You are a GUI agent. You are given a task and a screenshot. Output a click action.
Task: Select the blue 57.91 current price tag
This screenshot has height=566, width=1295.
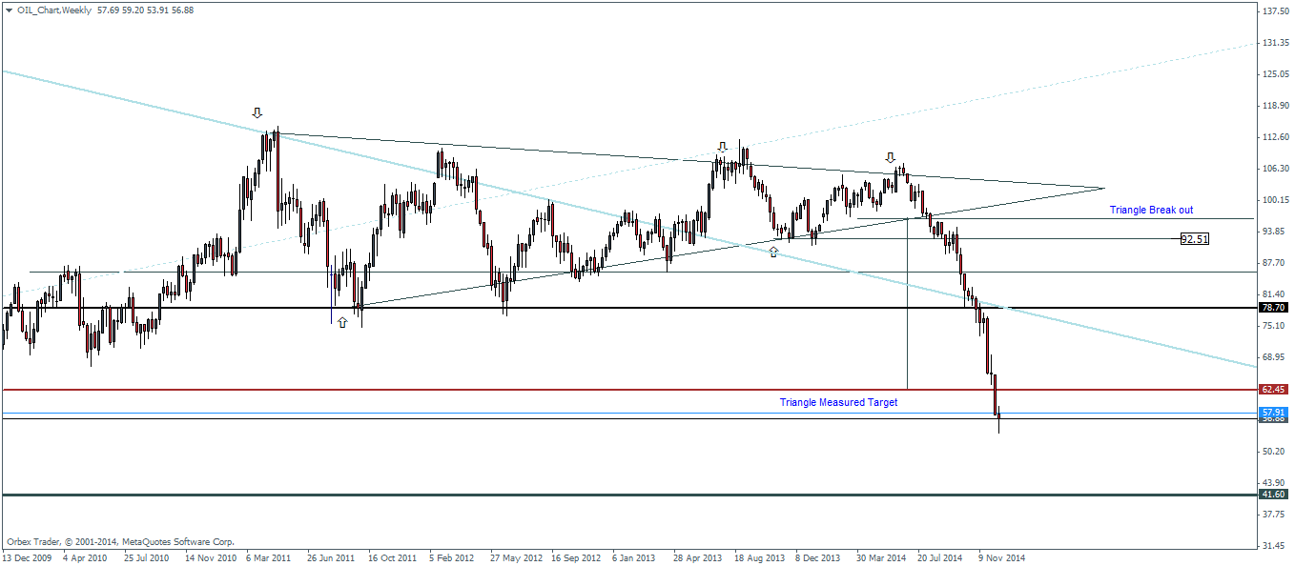[1276, 413]
